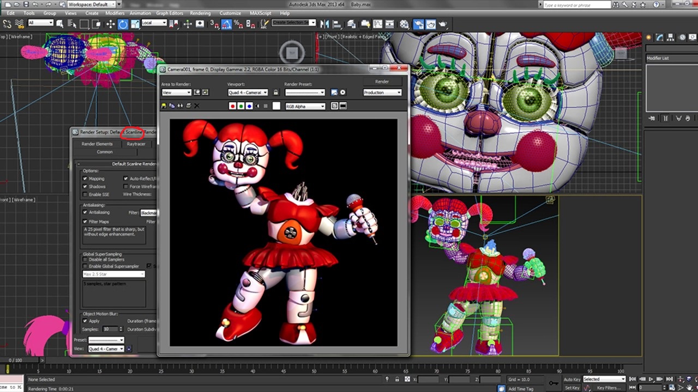Open the Area to Render dropdown
Image resolution: width=698 pixels, height=392 pixels.
176,93
